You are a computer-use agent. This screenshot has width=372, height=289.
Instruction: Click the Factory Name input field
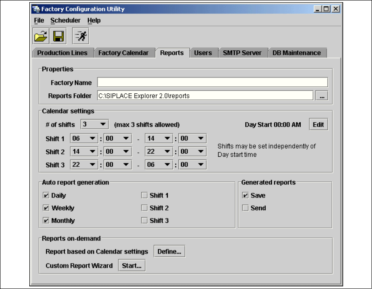pyautogui.click(x=212, y=82)
